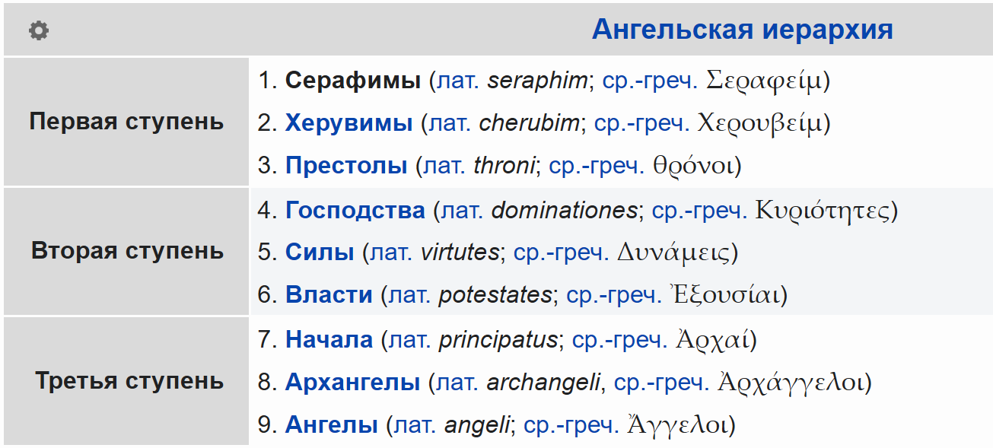Select the Третья ступень header cell

point(126,381)
